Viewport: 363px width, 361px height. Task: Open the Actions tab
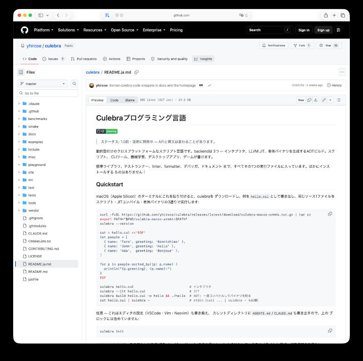point(112,59)
